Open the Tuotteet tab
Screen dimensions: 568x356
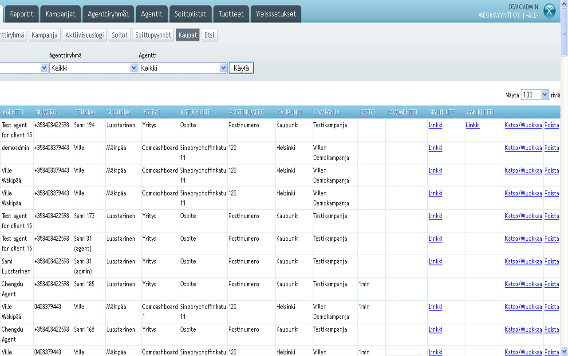tap(231, 14)
